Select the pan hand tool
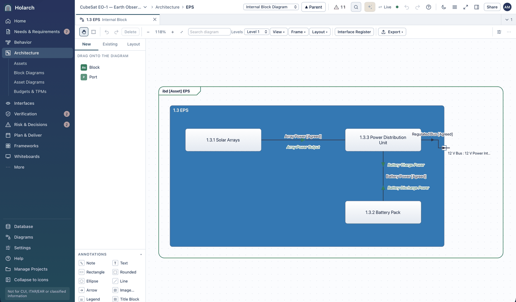Image resolution: width=516 pixels, height=302 pixels. (x=84, y=32)
